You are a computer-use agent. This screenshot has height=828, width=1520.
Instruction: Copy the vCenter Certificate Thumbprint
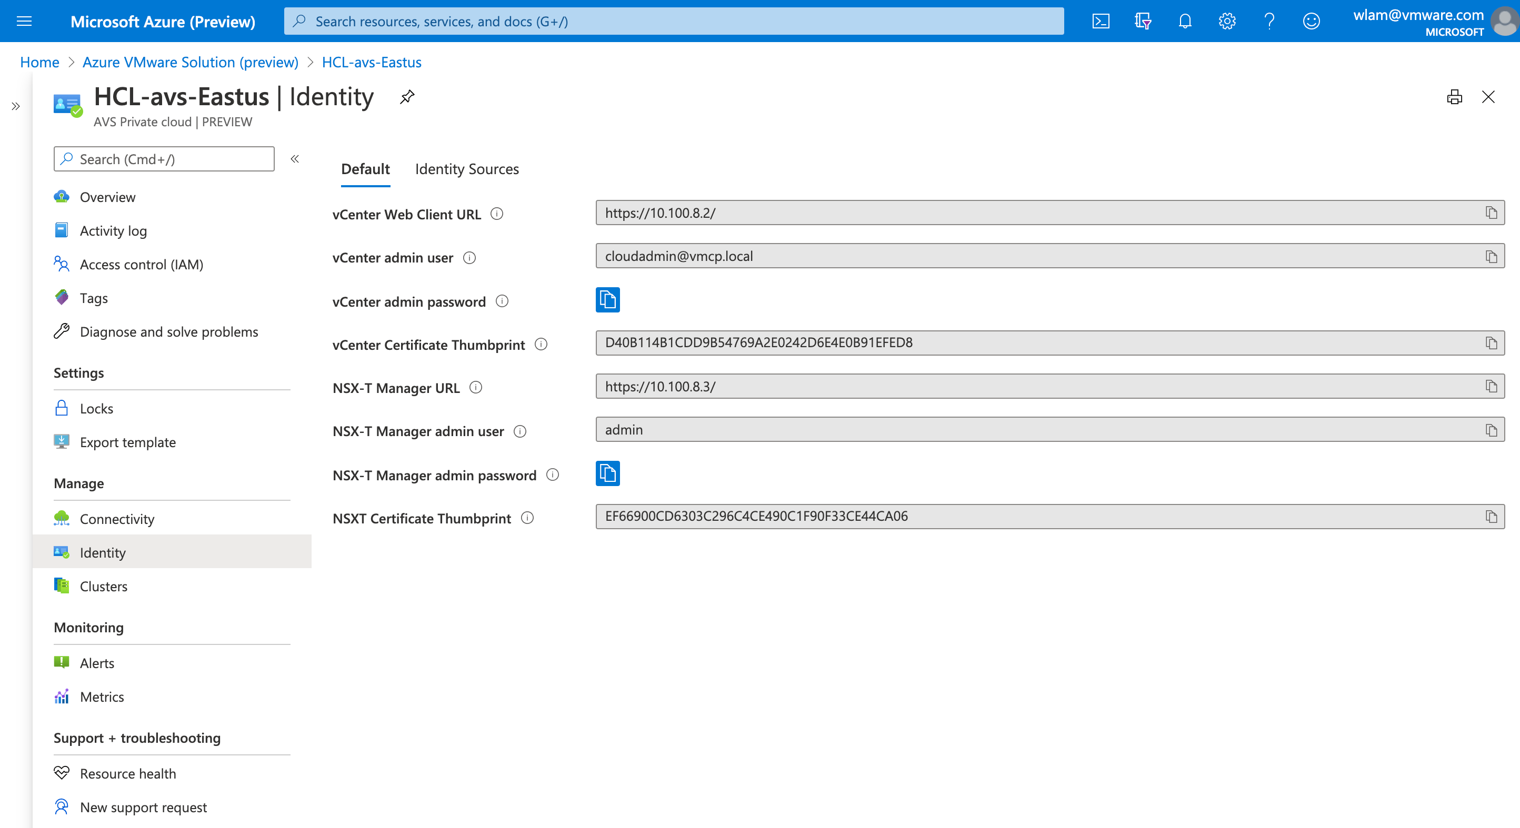coord(1492,342)
